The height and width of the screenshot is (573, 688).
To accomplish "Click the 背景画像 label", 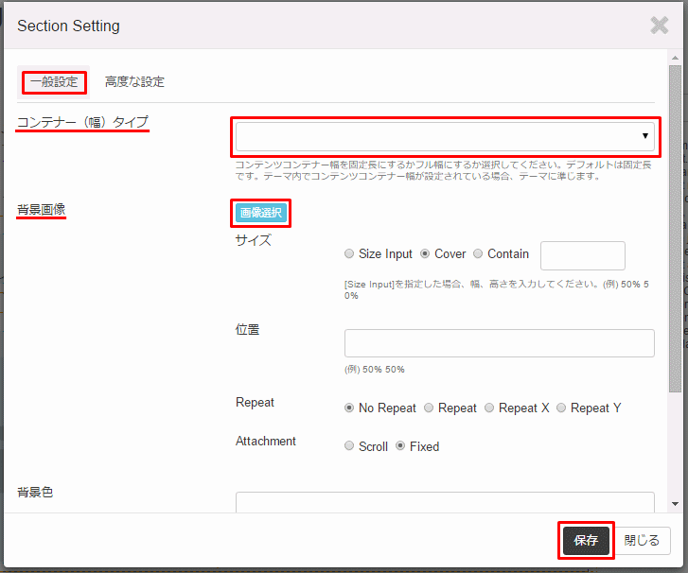I will click(x=42, y=210).
